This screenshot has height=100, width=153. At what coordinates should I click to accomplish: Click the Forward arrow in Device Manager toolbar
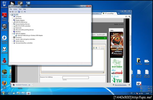coord(12,12)
